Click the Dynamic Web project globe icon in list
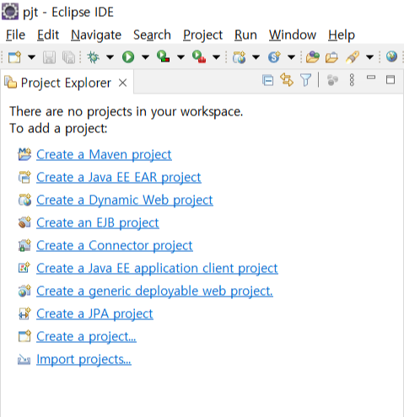This screenshot has width=404, height=417. pyautogui.click(x=24, y=200)
